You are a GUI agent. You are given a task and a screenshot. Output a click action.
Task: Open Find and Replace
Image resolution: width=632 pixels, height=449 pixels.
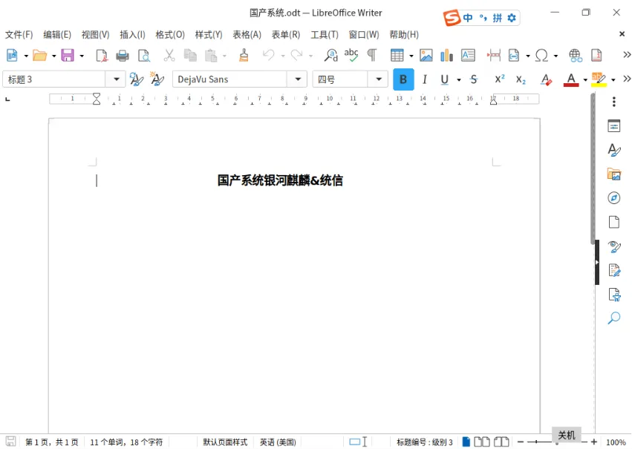coord(331,55)
